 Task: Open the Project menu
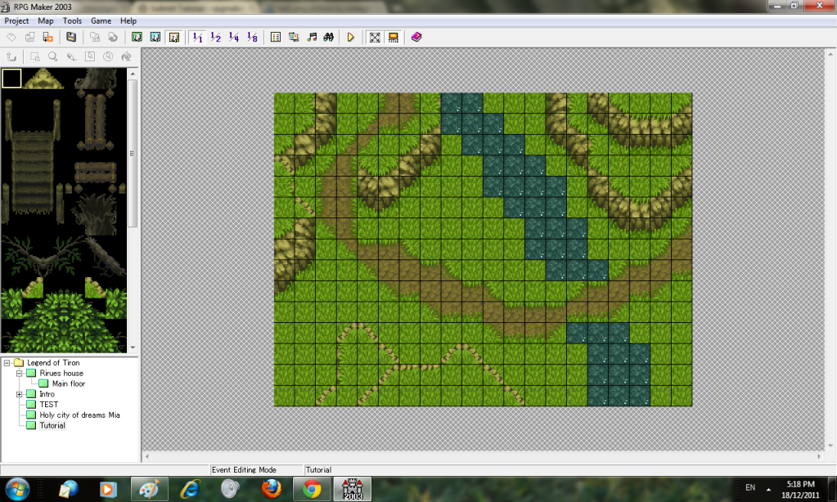16,20
